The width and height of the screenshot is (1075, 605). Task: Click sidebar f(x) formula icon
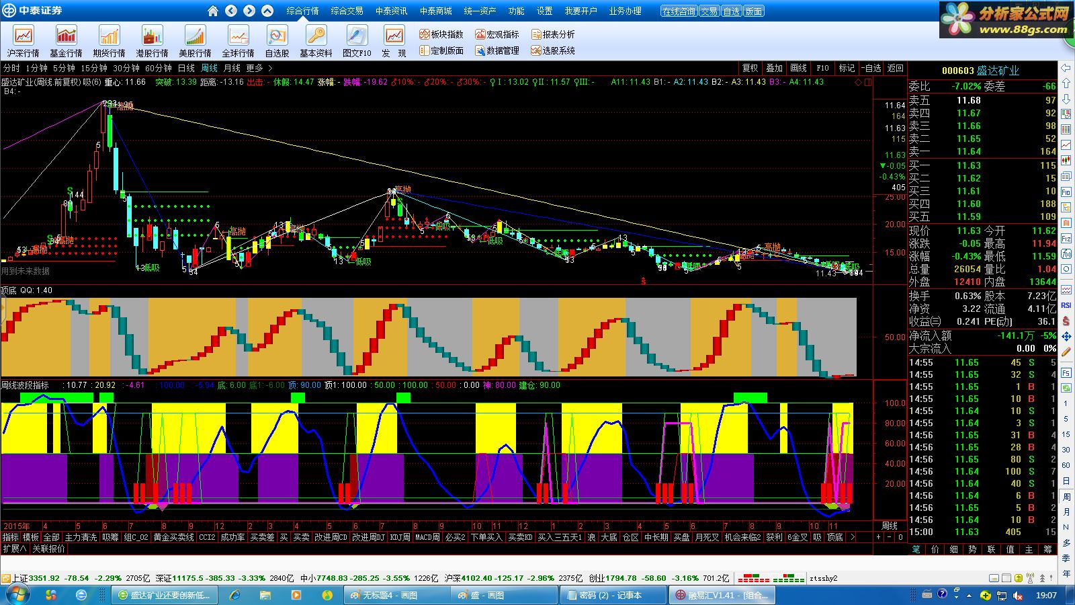pos(1066,254)
